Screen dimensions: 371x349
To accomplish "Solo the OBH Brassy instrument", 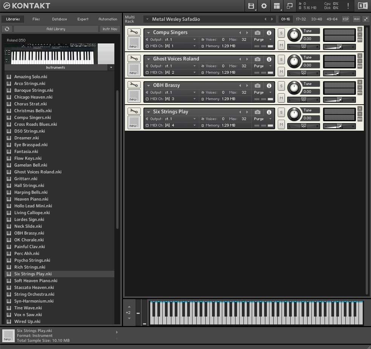I will coord(281,86).
